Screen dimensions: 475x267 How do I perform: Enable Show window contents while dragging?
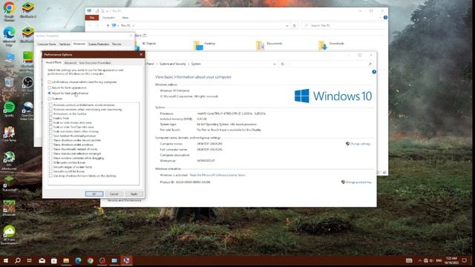point(51,158)
